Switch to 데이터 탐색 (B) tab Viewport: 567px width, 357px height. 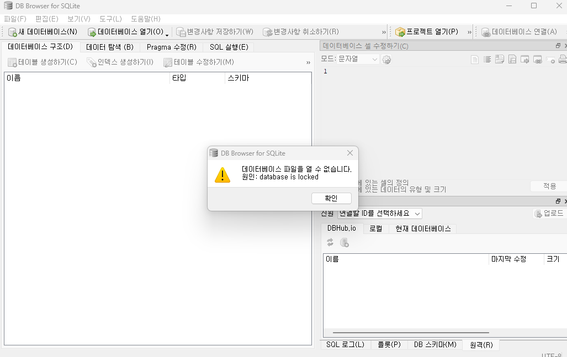coord(110,47)
